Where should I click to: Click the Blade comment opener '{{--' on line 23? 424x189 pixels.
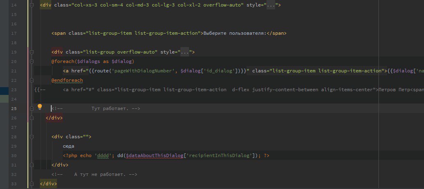pyautogui.click(x=40, y=90)
